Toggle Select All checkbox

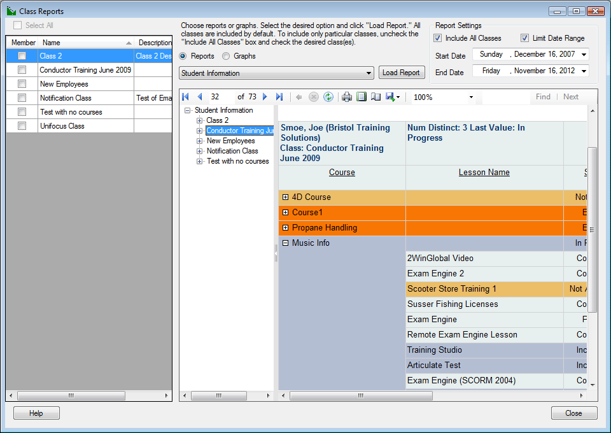coord(18,25)
